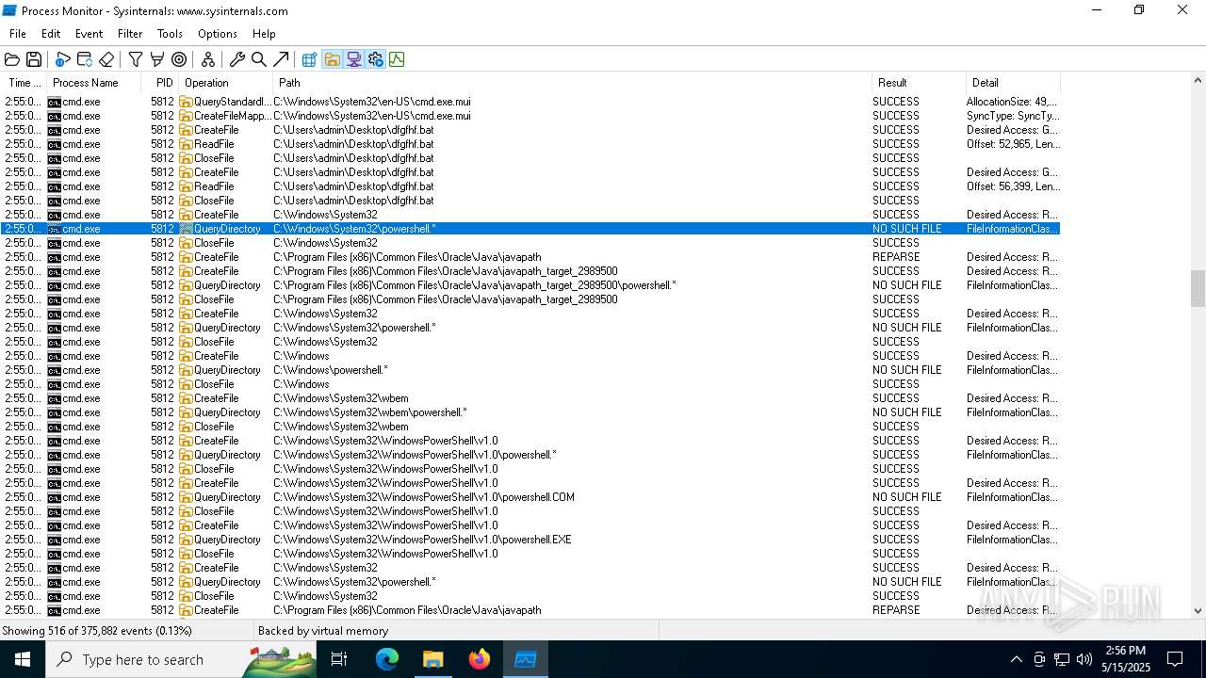Expand the system tray hidden icons chevron

[1016, 659]
